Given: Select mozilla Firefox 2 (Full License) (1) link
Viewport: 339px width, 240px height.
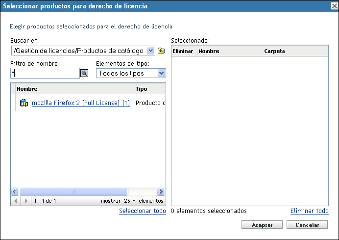Looking at the screenshot, I should (x=81, y=103).
